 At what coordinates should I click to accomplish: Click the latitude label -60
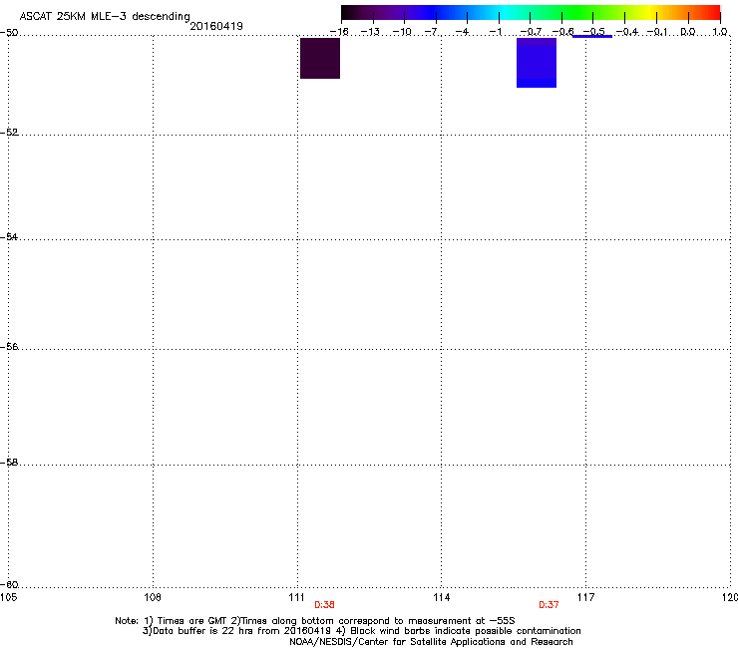(9, 584)
